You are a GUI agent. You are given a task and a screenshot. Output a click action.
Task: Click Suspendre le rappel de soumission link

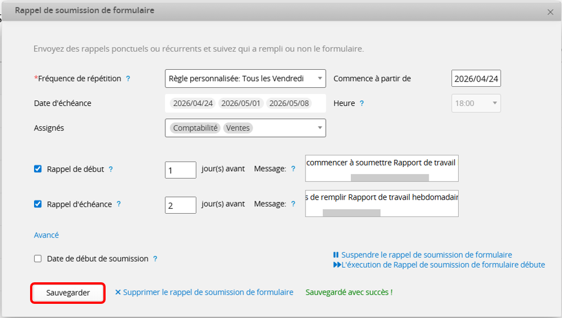point(426,255)
